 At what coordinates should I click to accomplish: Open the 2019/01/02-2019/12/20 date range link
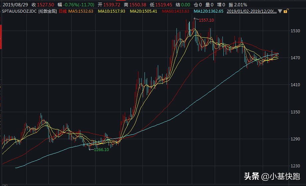(251, 11)
